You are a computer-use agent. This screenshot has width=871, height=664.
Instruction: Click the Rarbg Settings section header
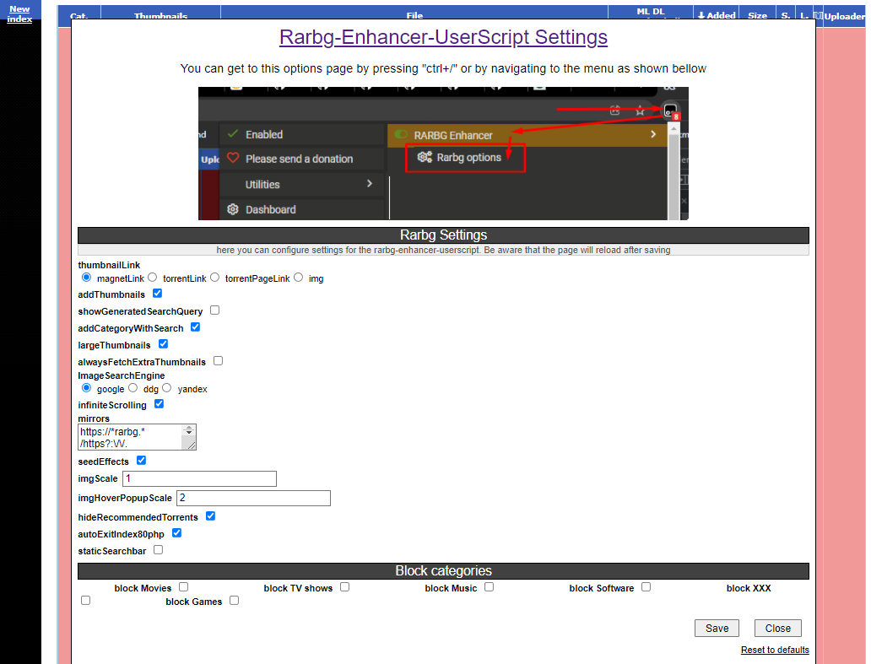coord(443,235)
